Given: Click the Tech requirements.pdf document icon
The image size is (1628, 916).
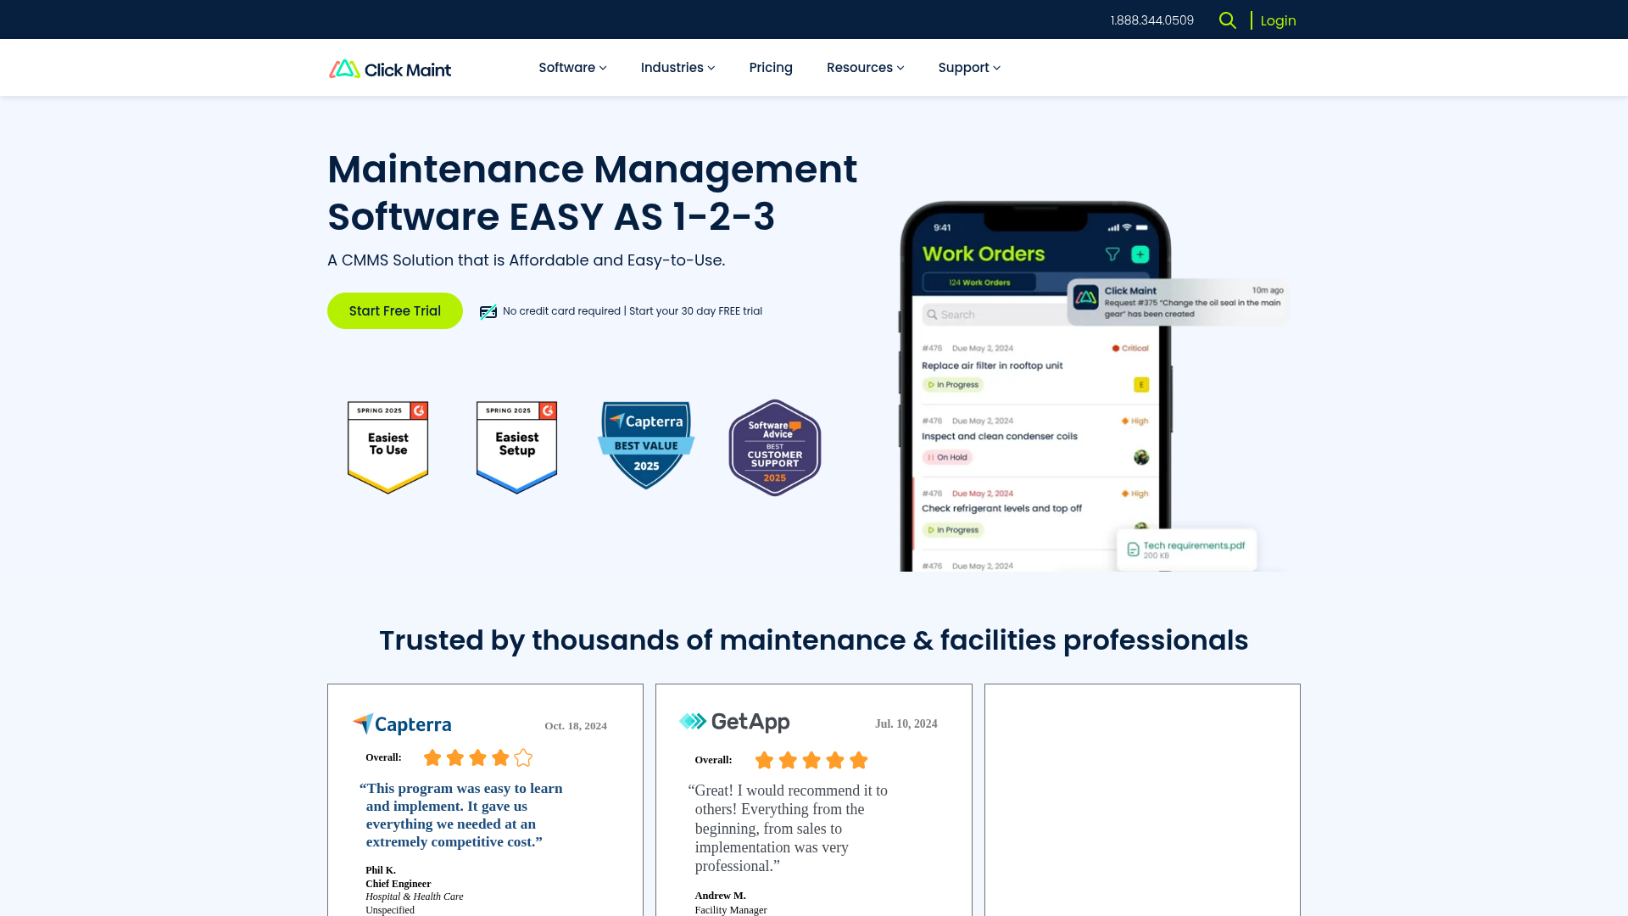Looking at the screenshot, I should pyautogui.click(x=1134, y=550).
